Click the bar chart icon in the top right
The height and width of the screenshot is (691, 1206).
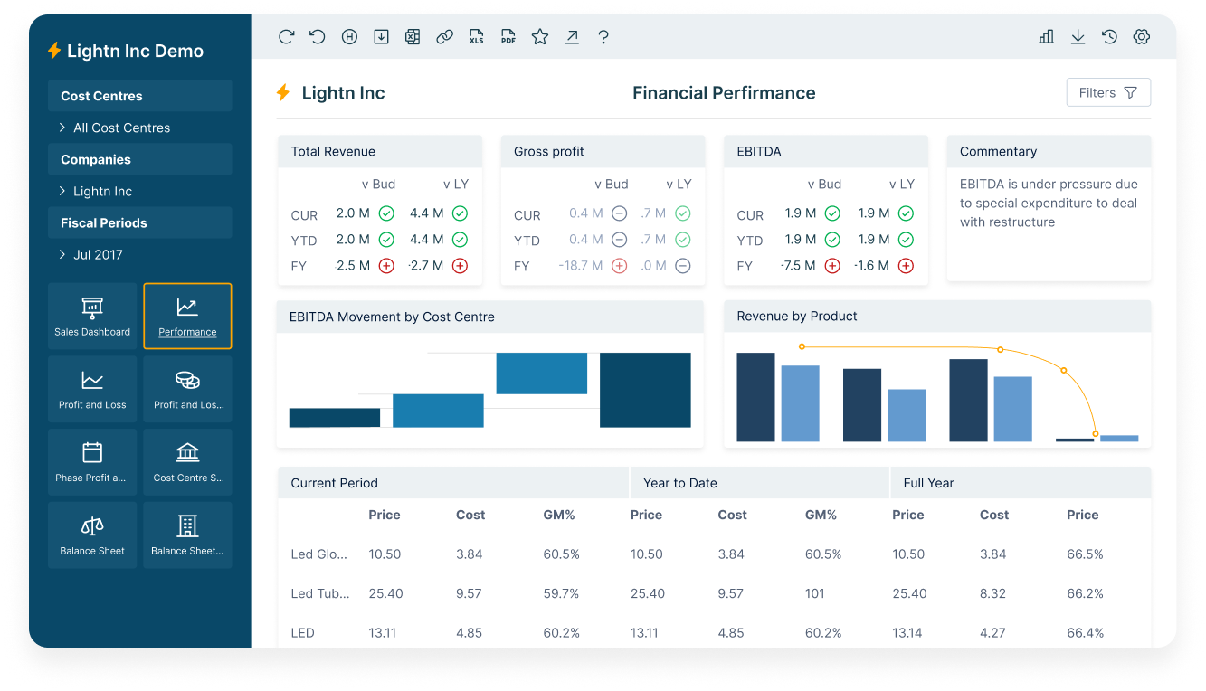tap(1046, 37)
